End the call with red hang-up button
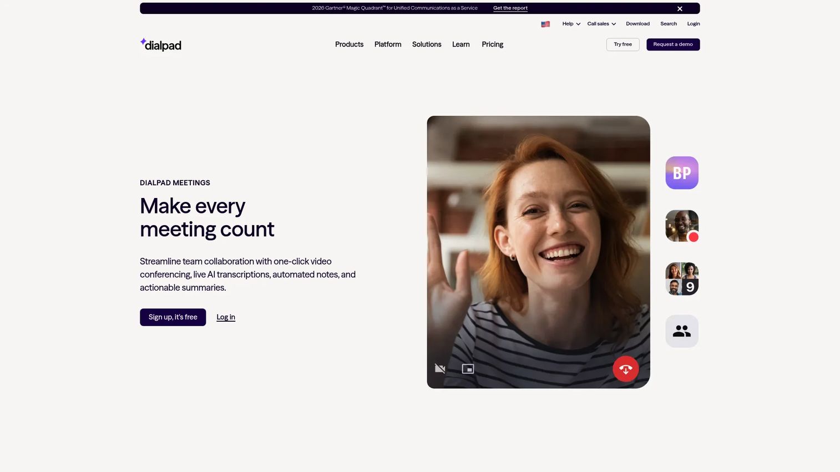 click(625, 369)
